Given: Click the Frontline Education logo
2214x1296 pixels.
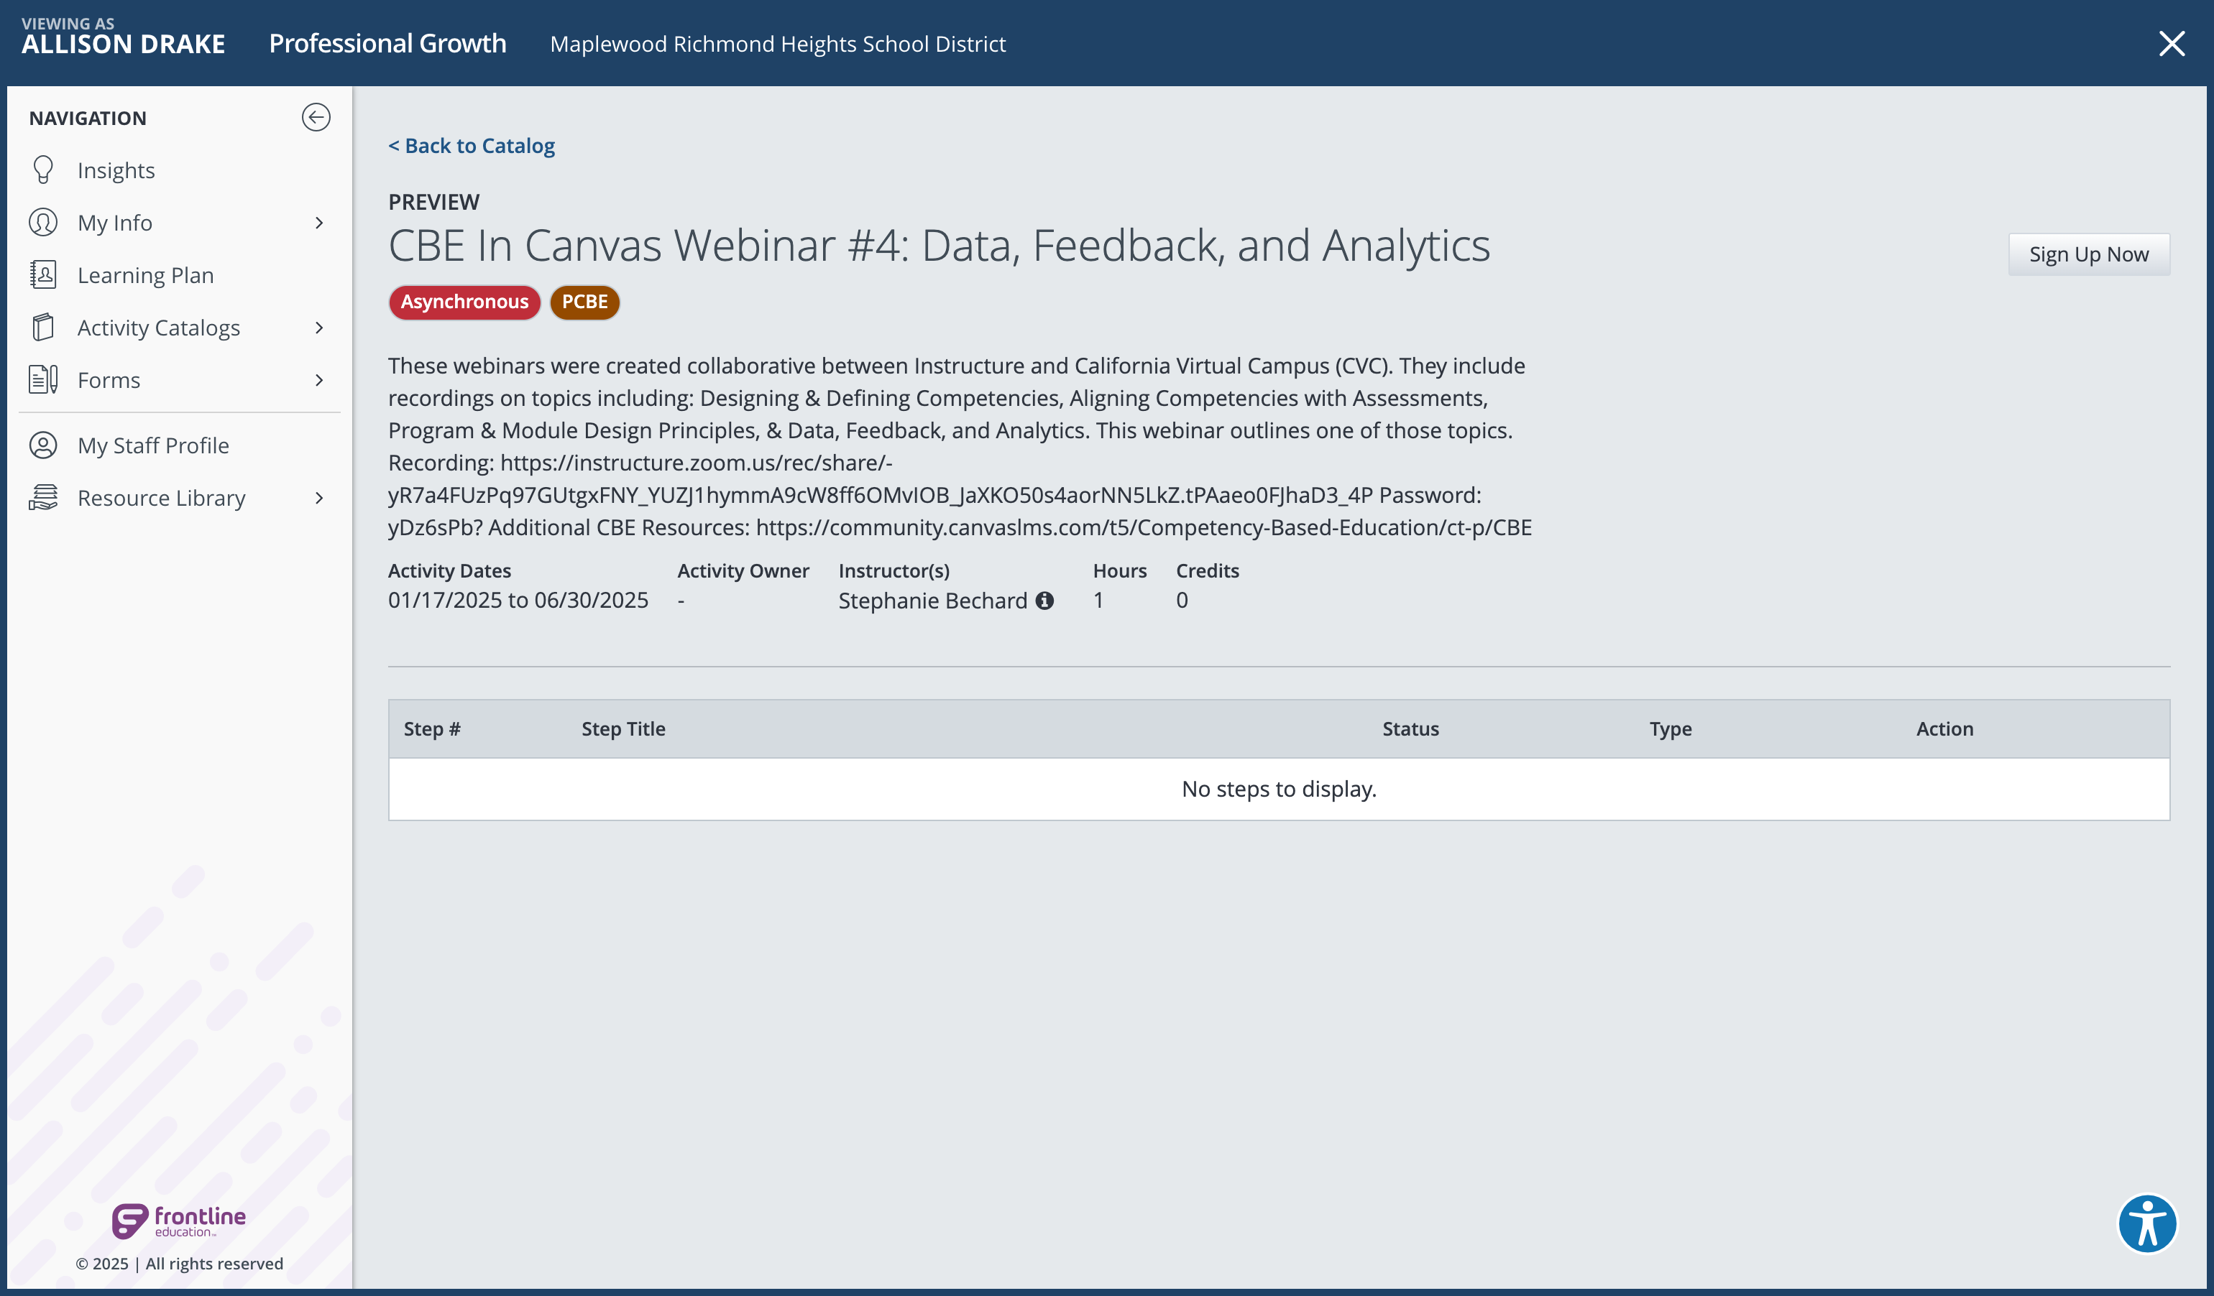Looking at the screenshot, I should click(179, 1221).
